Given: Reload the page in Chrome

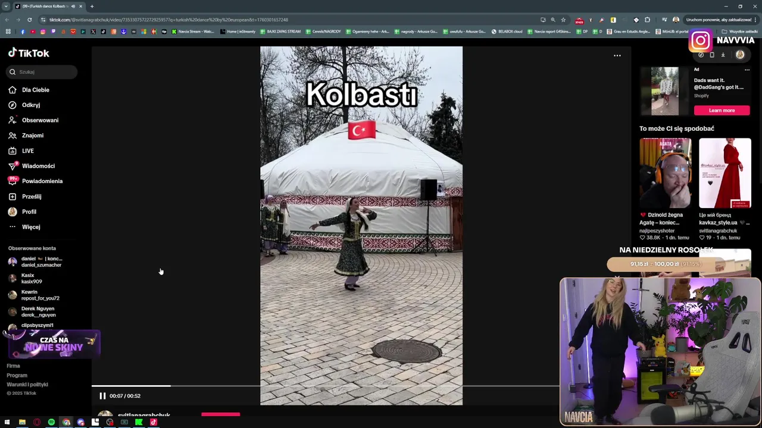Looking at the screenshot, I should coord(29,20).
